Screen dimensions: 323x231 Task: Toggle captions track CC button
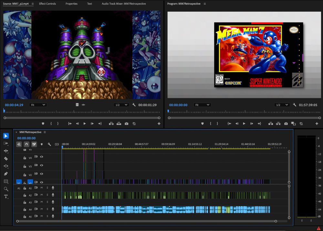[57, 144]
